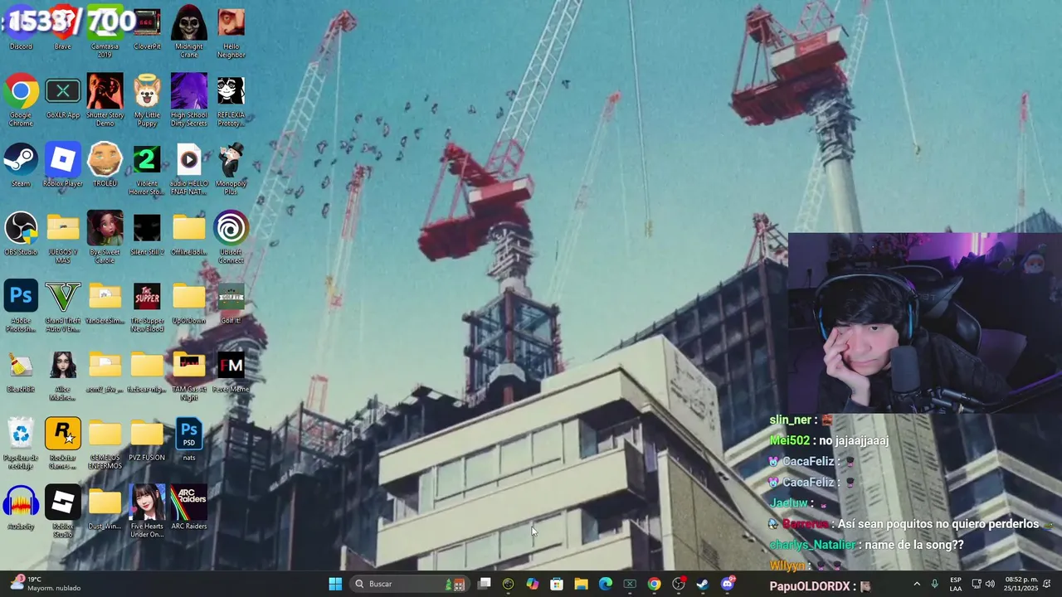Open Copilot from the taskbar
This screenshot has width=1062, height=597.
533,584
